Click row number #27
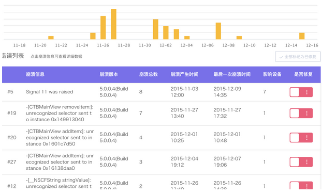322x195 pixels. (x=12, y=162)
